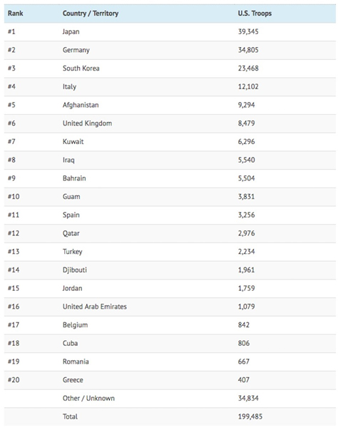Image resolution: width=338 pixels, height=430 pixels.
Task: Click the Cuba troop count 806
Action: pyautogui.click(x=244, y=343)
